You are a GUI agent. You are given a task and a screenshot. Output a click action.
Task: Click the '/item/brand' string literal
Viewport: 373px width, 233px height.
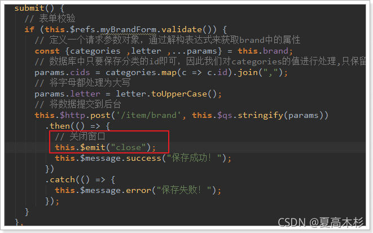point(148,116)
